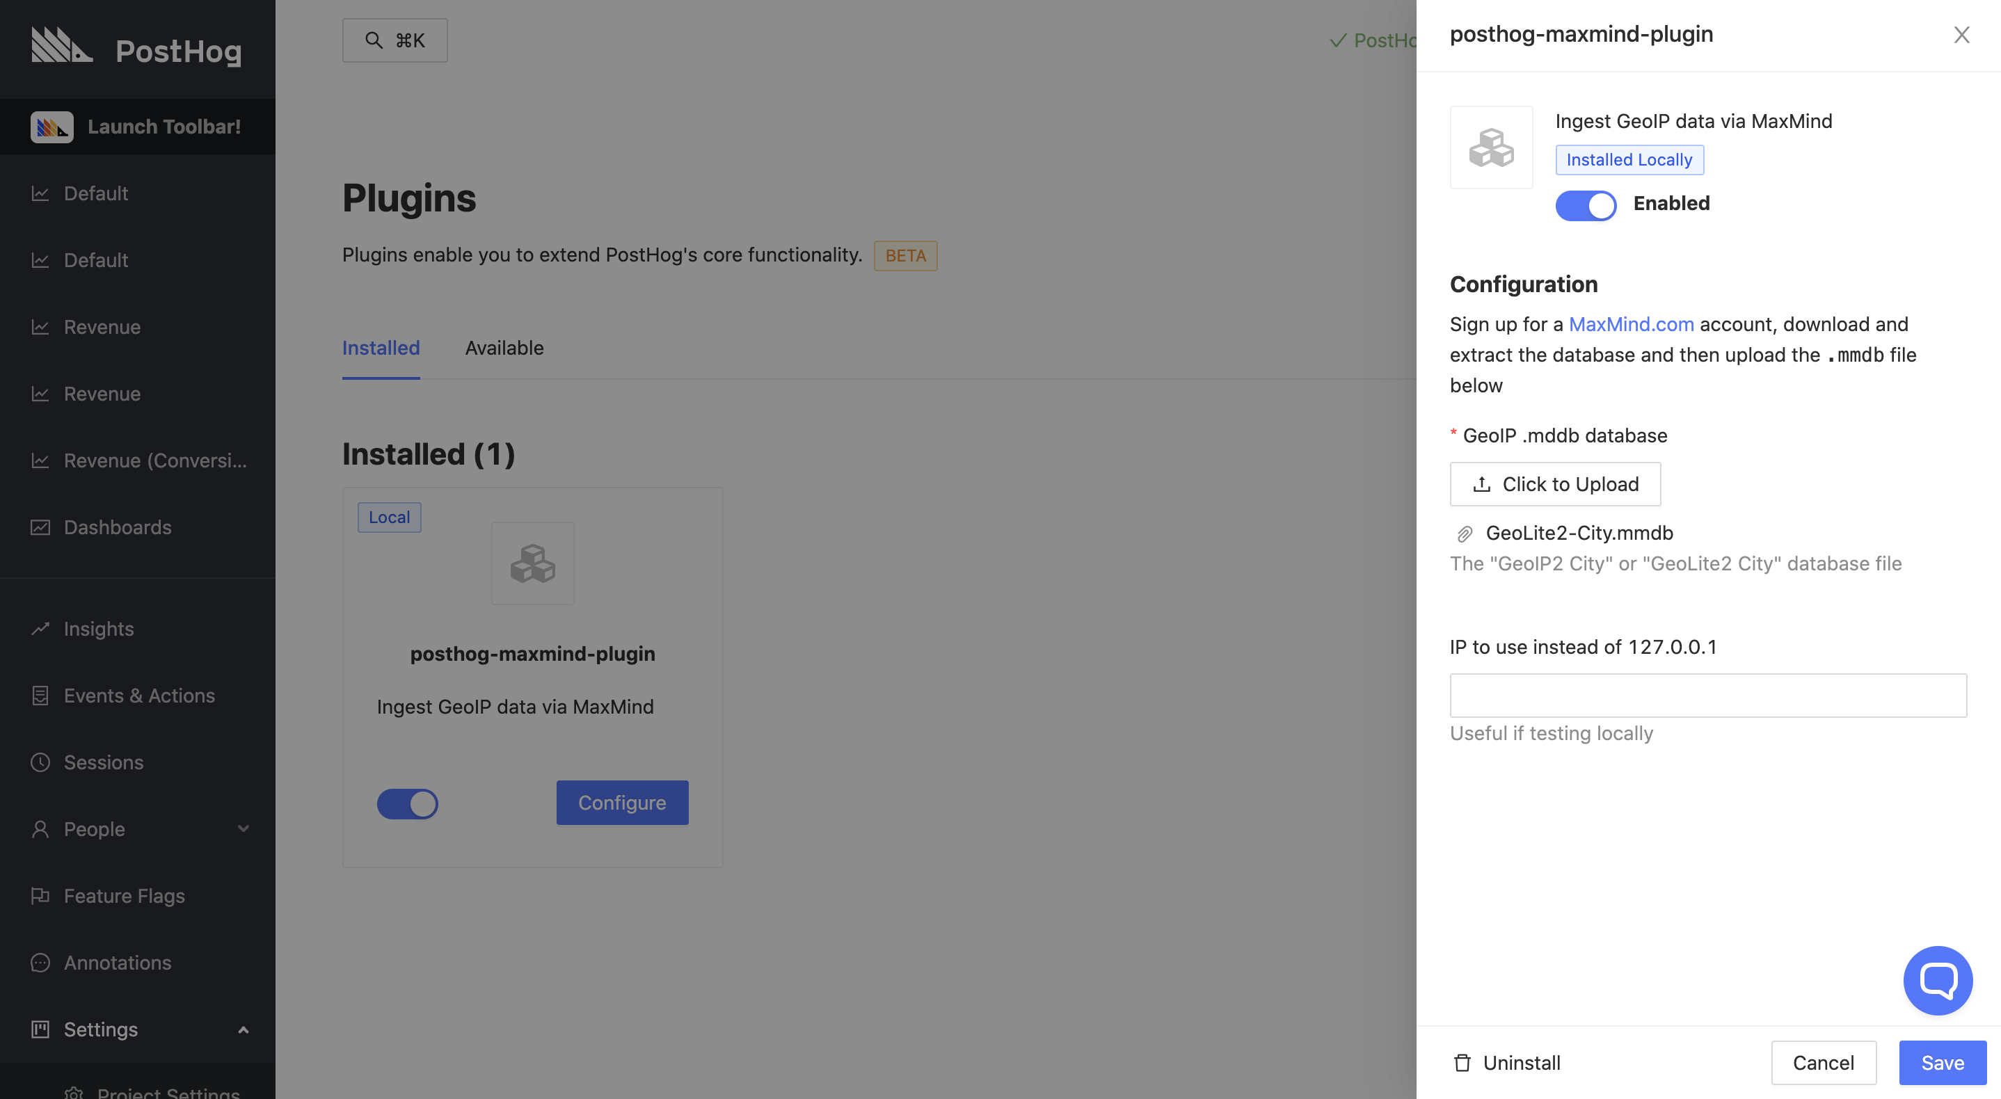This screenshot has width=2001, height=1099.
Task: Switch to the Available plugins tab
Action: tap(503, 348)
